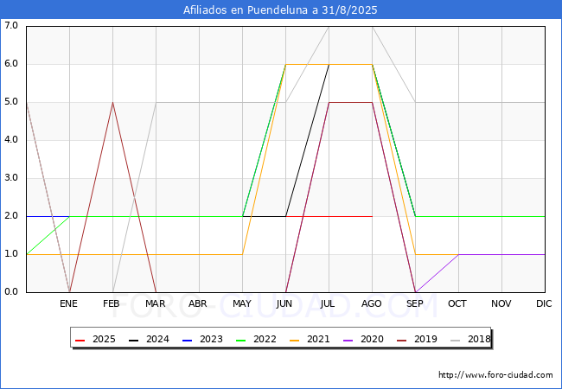Click the OCT month axis label
The height and width of the screenshot is (389, 562).
(457, 303)
